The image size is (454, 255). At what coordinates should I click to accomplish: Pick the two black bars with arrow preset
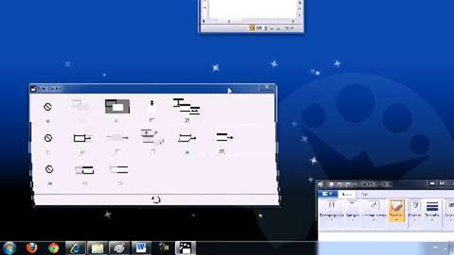tap(225, 137)
